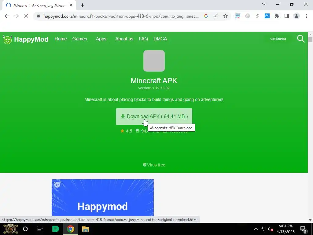The width and height of the screenshot is (313, 235).
Task: Switch to Chrome in the taskbar
Action: tap(71, 229)
